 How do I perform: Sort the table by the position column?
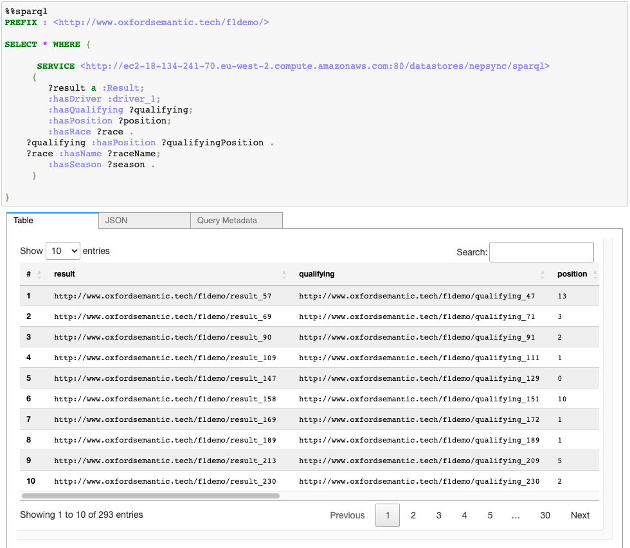(572, 274)
